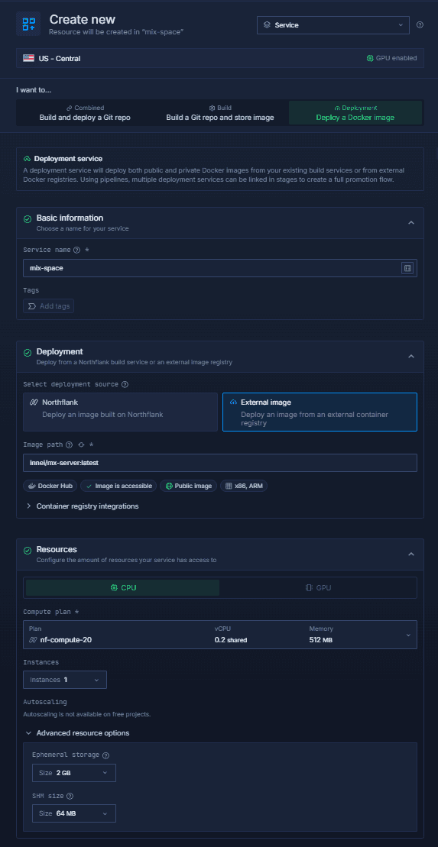Click Resources section green check icon
Image resolution: width=438 pixels, height=847 pixels.
coord(28,551)
